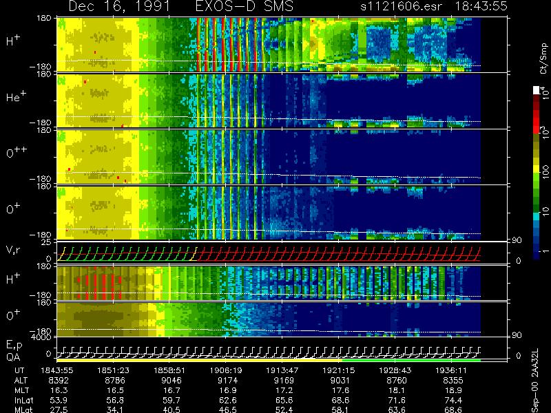
Task: Select UT tick value '1906:19'
Action: [x=226, y=370]
